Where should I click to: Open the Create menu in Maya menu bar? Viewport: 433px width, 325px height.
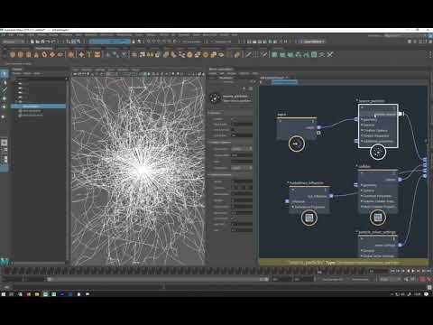20,35
